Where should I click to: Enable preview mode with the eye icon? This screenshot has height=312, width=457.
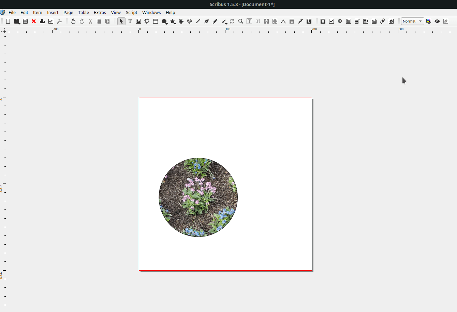click(x=437, y=21)
